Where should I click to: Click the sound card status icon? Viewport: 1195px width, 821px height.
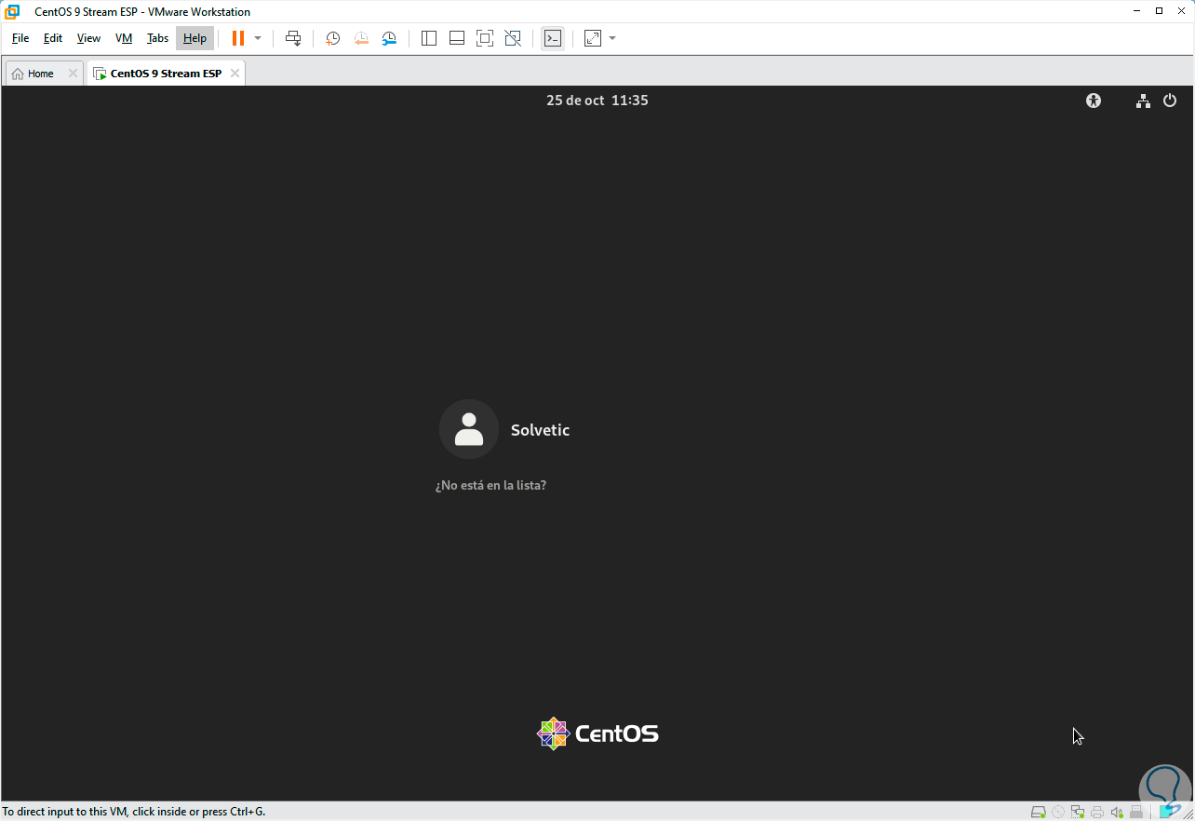pyautogui.click(x=1117, y=812)
